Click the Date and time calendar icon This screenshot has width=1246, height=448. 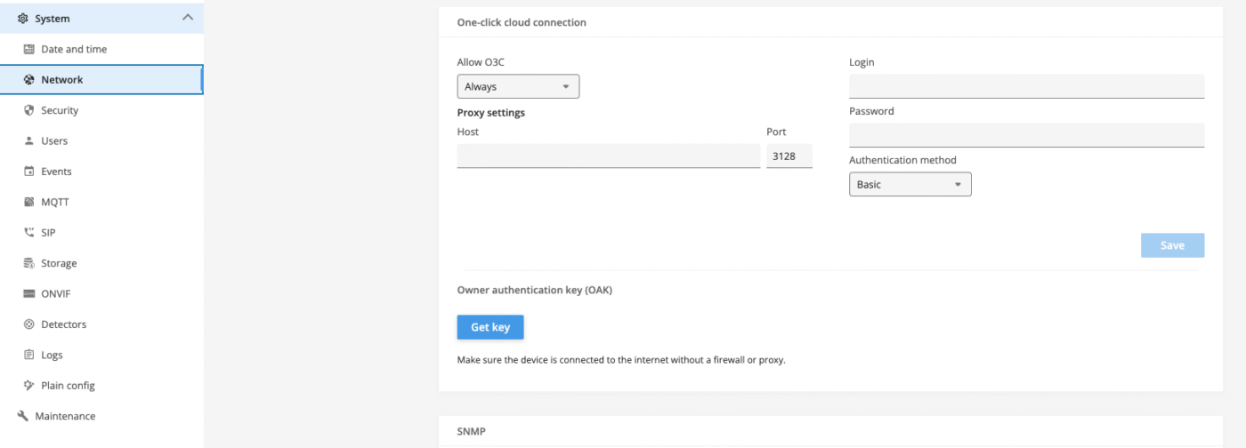[28, 50]
